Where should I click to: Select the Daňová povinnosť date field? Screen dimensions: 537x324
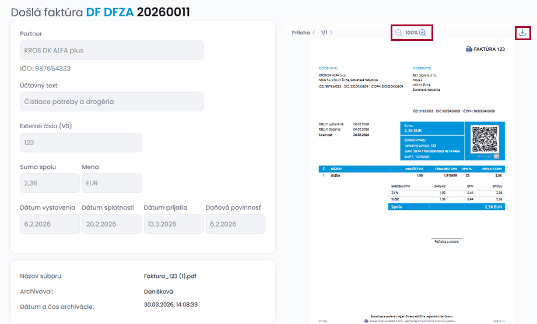(x=235, y=224)
